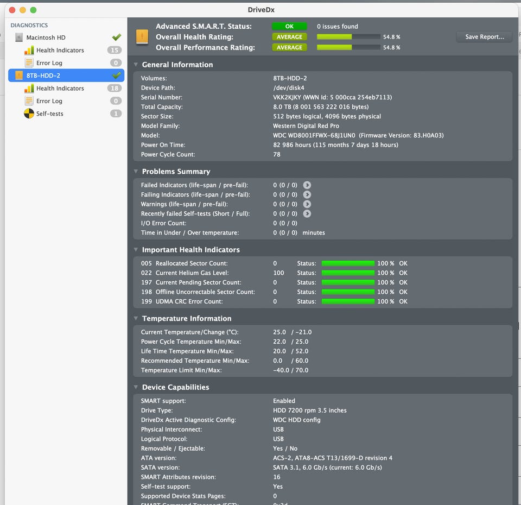The height and width of the screenshot is (505, 521).
Task: Open Health Indicators bar-chart icon under Macintosh HD
Action: point(29,50)
